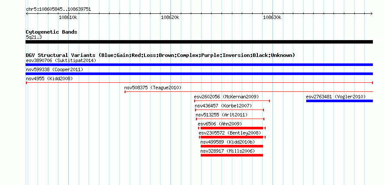Select the blue nsv599338 gain bar
385x185 pixels.
199,74
